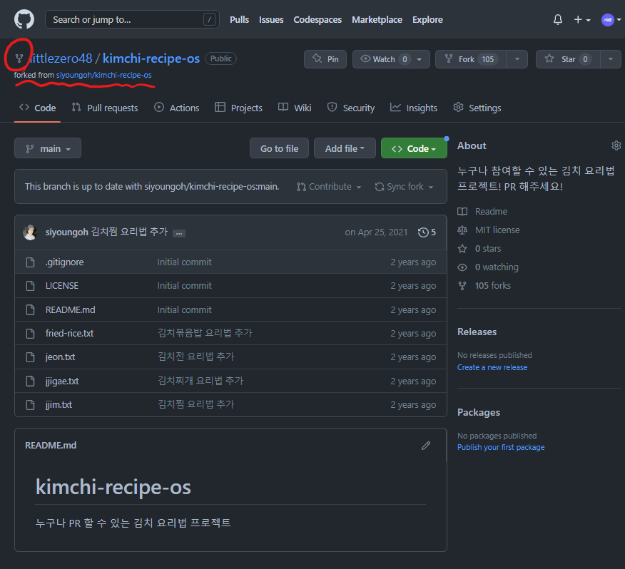Switch to the Insights tab

point(414,108)
